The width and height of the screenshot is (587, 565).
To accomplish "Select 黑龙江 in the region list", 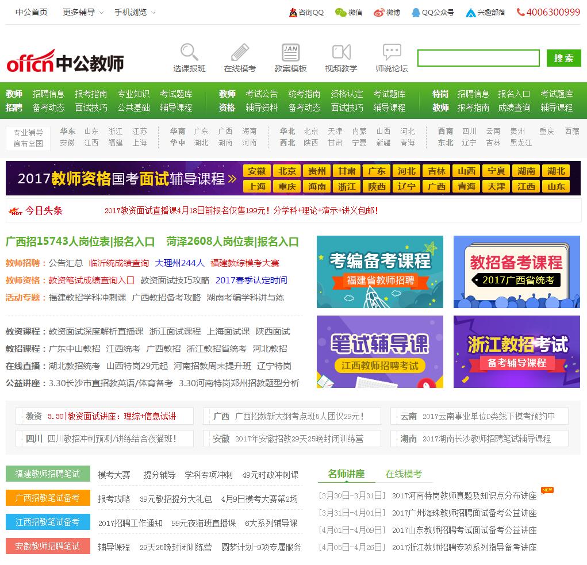I will (x=521, y=143).
